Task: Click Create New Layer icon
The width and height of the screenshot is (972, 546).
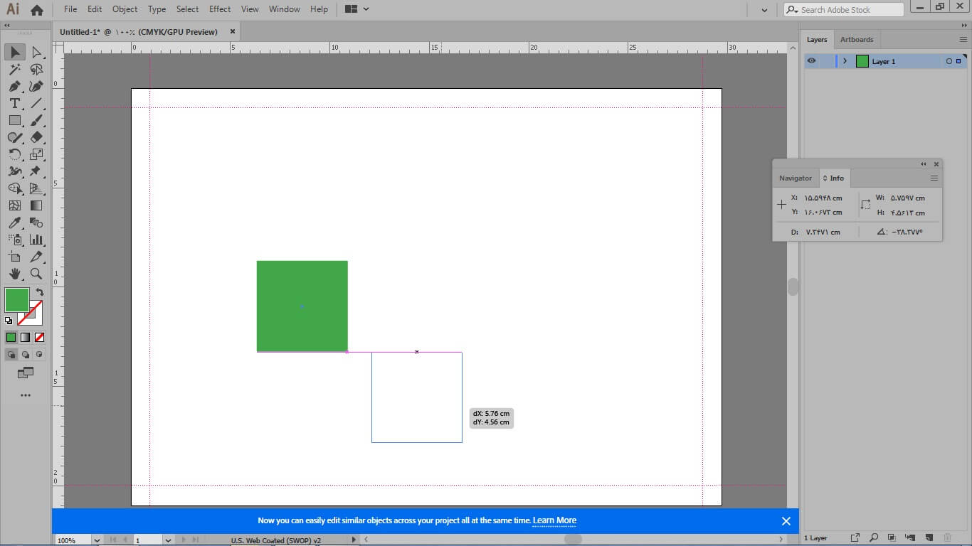Action: click(929, 537)
